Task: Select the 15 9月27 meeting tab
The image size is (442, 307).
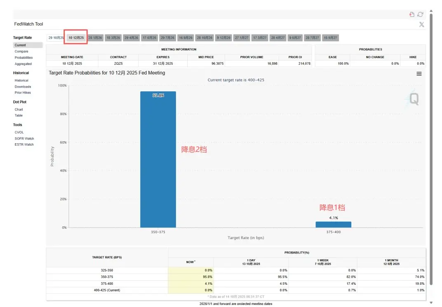Action: tap(330, 38)
